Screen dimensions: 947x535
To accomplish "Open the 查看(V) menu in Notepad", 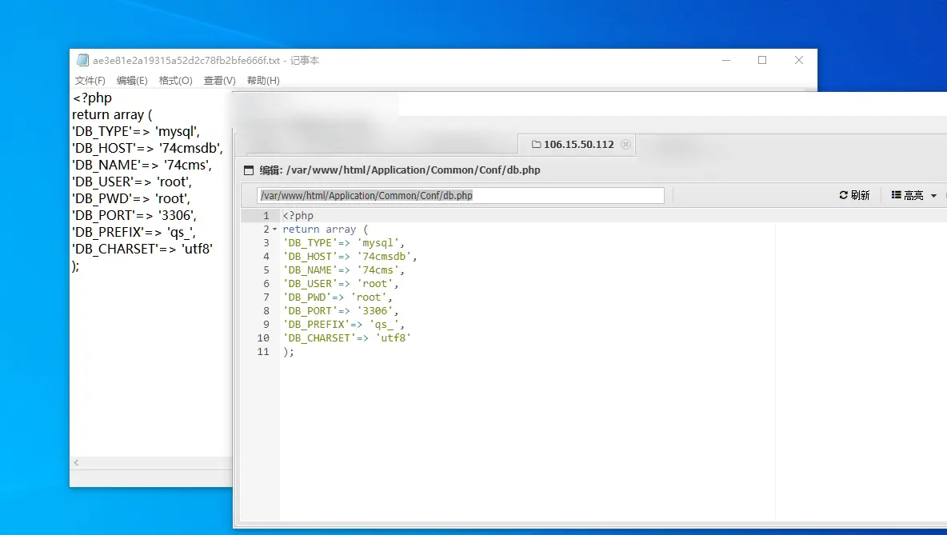I will tap(219, 80).
